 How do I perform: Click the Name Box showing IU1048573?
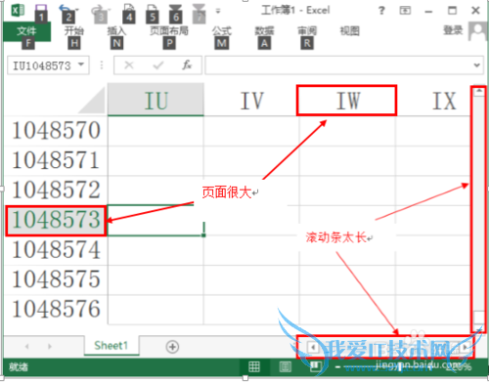coord(42,65)
